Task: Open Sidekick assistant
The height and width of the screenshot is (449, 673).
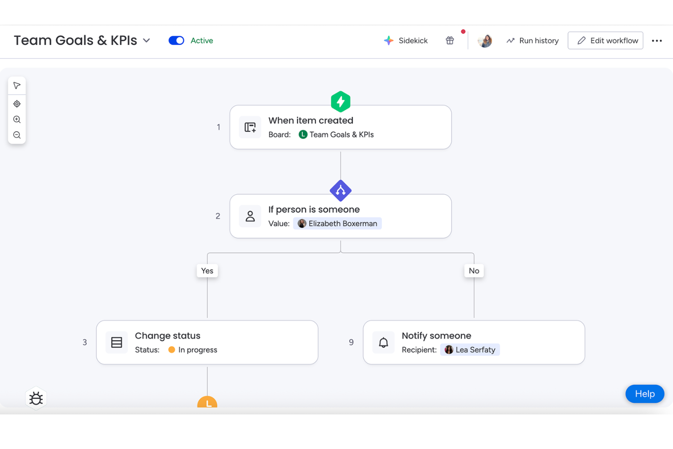Action: coord(406,40)
